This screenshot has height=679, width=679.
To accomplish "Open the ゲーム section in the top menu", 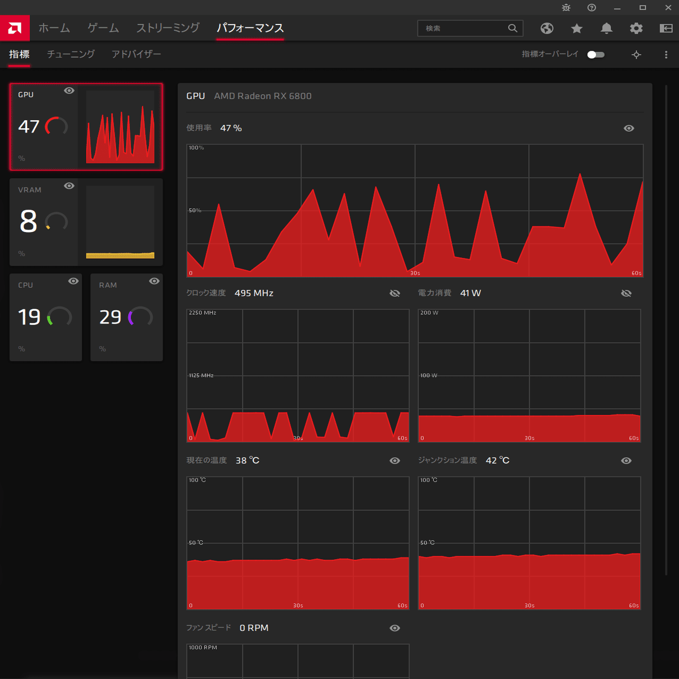I will (x=103, y=28).
